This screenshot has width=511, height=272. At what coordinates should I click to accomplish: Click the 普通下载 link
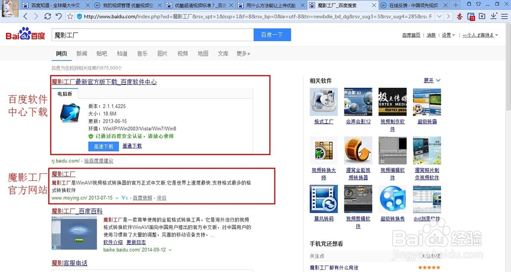(132, 146)
